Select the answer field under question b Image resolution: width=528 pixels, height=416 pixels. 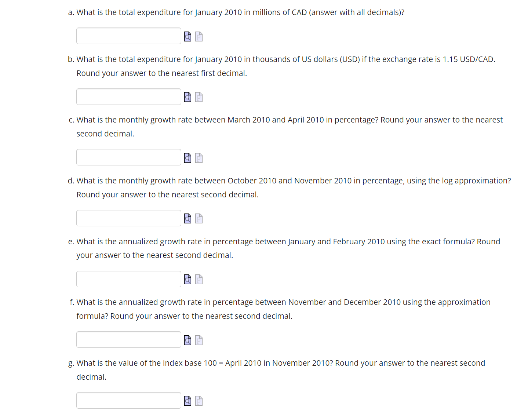pyautogui.click(x=128, y=96)
